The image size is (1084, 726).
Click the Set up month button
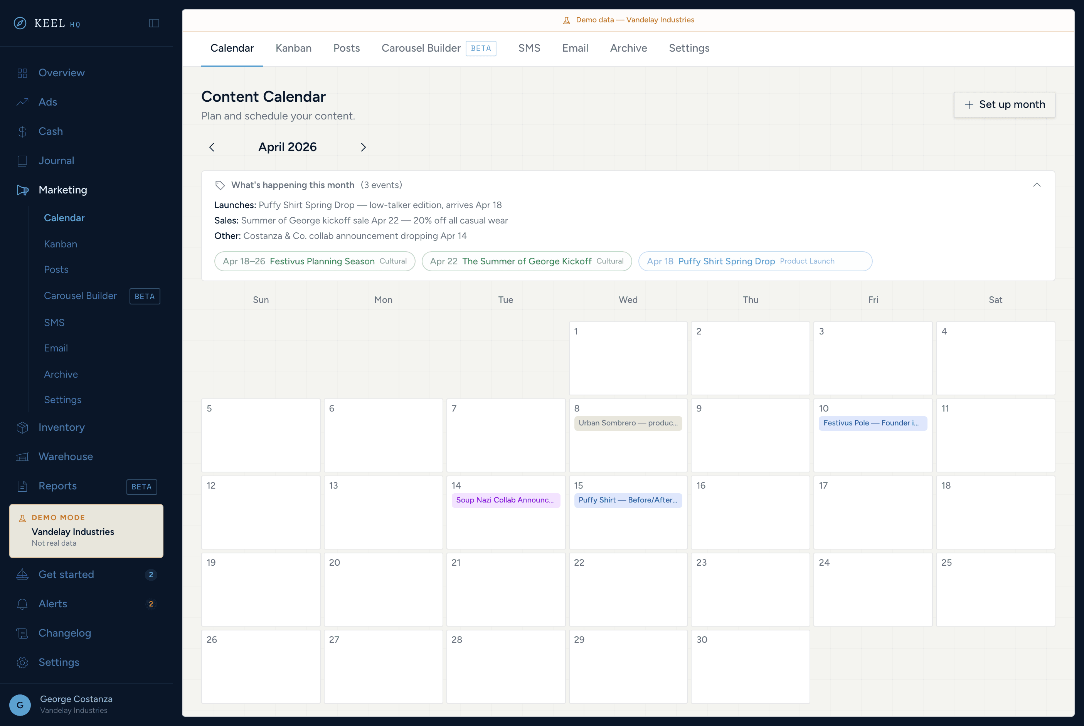[x=1004, y=105]
